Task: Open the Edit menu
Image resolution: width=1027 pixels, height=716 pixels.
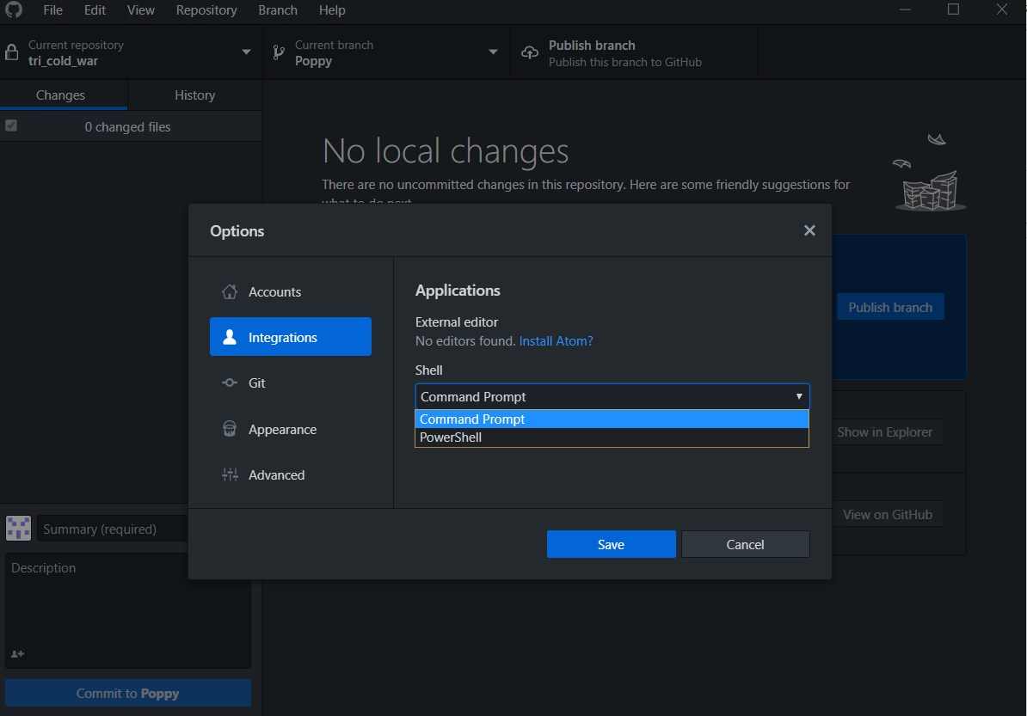Action: [x=95, y=9]
